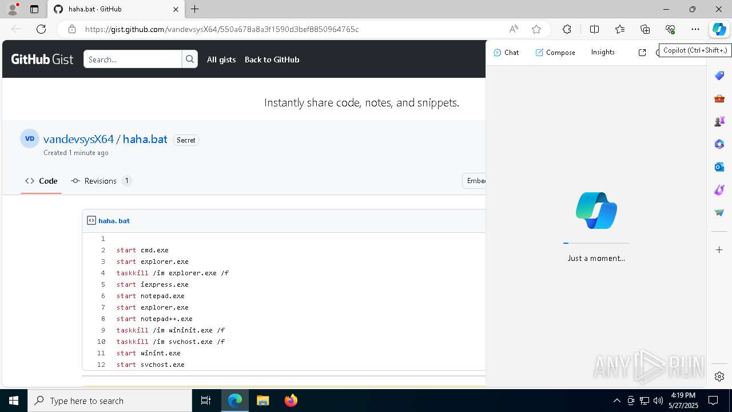
Task: Click the taskbar search box
Action: click(x=110, y=401)
